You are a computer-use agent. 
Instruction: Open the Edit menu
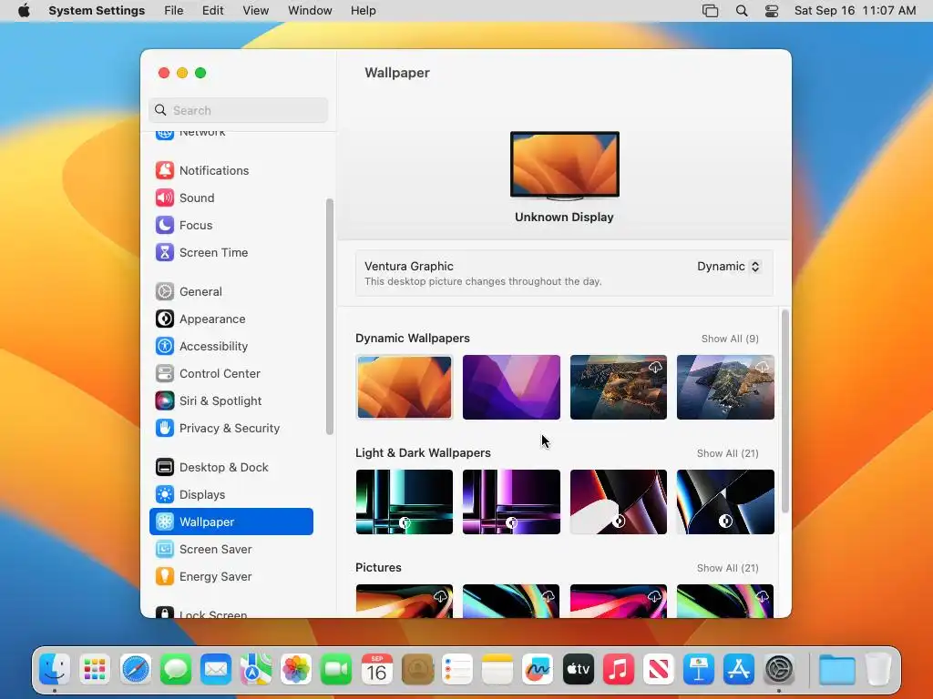212,11
